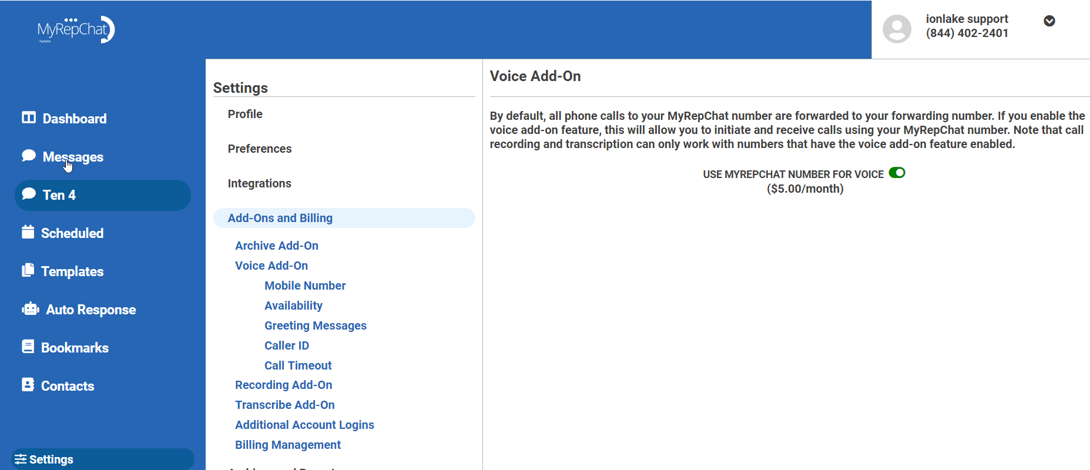Open Billing Management link
The image size is (1090, 470).
(288, 445)
